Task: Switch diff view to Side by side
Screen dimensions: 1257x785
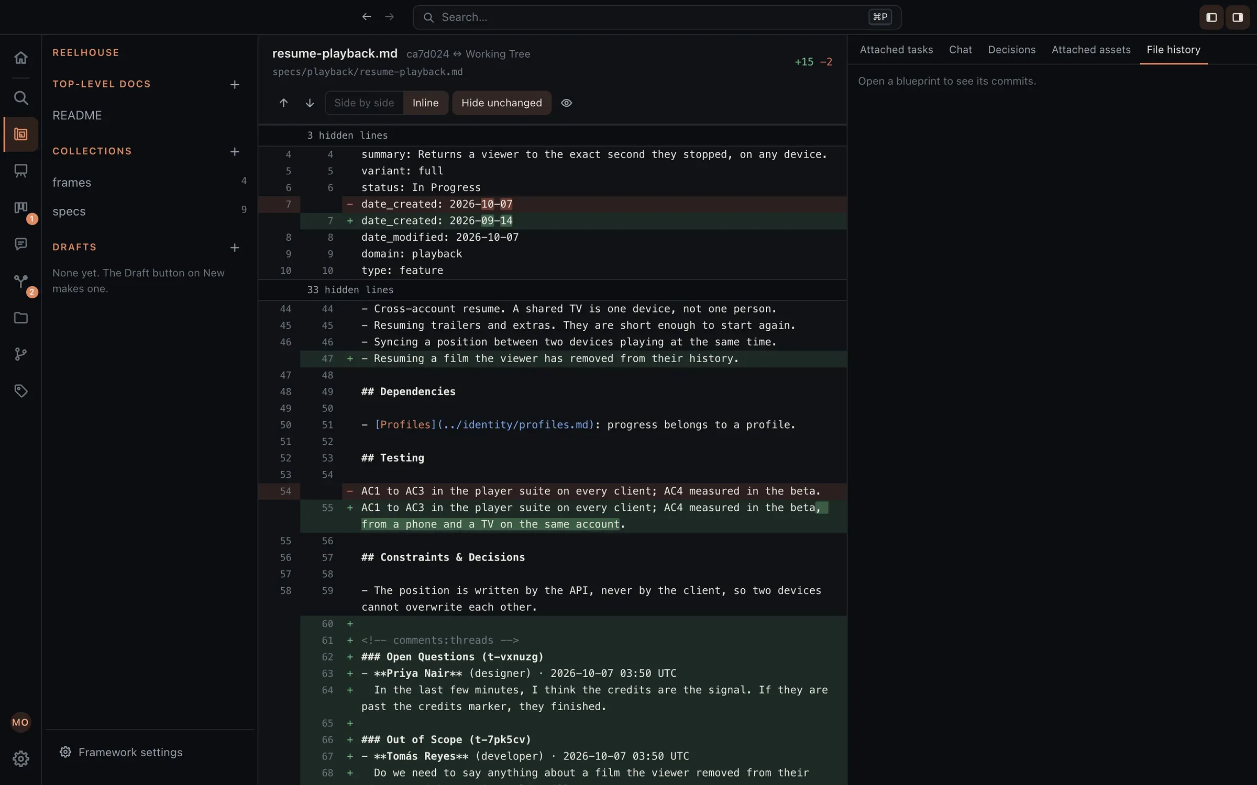Action: [x=364, y=103]
